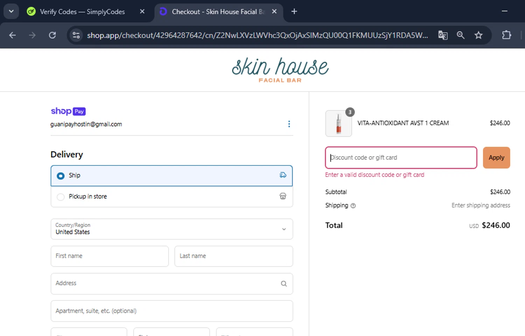Select the Ship delivery option
The height and width of the screenshot is (336, 525).
point(171,176)
